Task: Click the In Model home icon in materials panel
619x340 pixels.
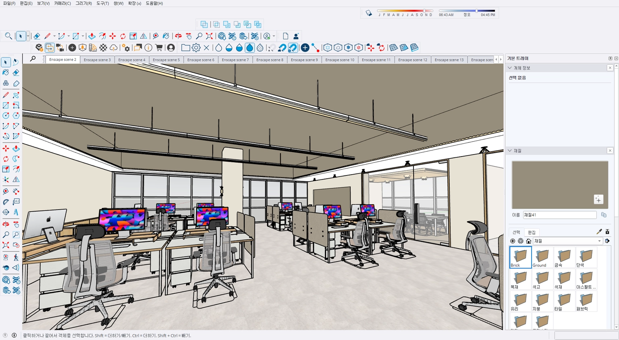Action: coord(529,241)
